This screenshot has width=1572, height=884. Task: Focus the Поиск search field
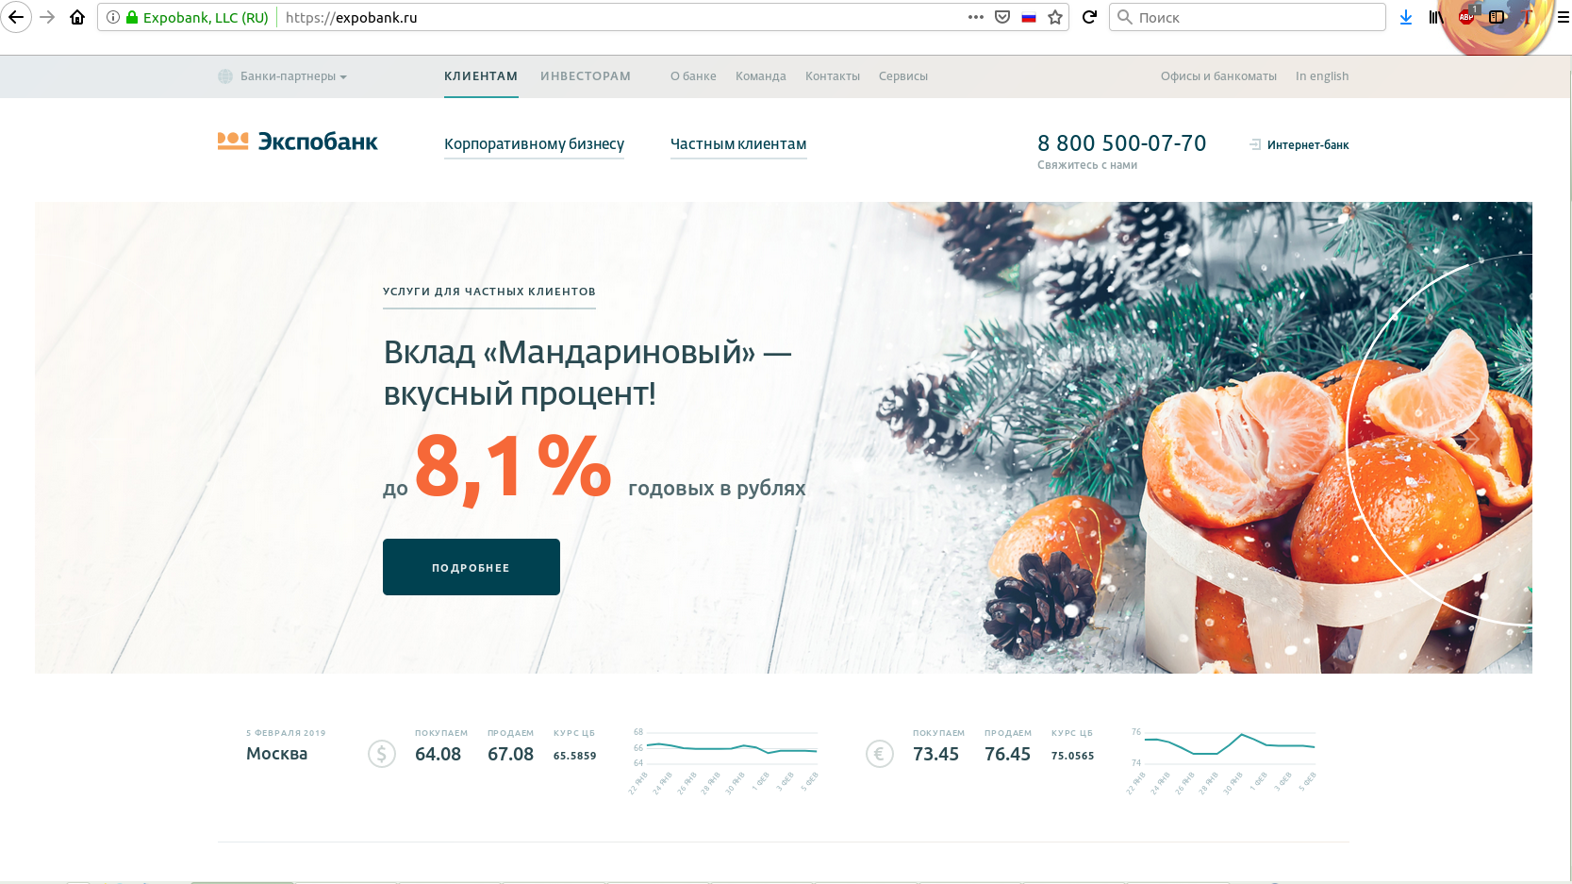pyautogui.click(x=1248, y=17)
